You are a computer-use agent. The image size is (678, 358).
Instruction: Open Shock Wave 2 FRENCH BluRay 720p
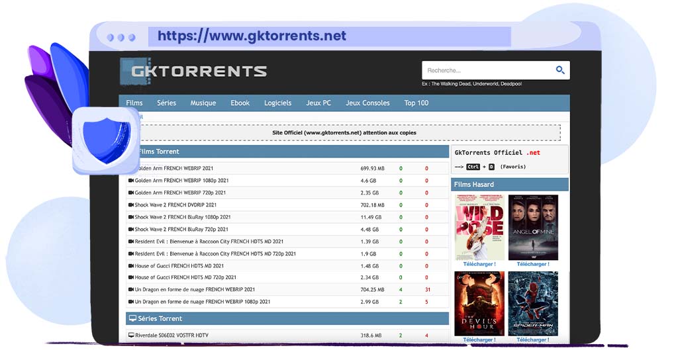point(181,229)
